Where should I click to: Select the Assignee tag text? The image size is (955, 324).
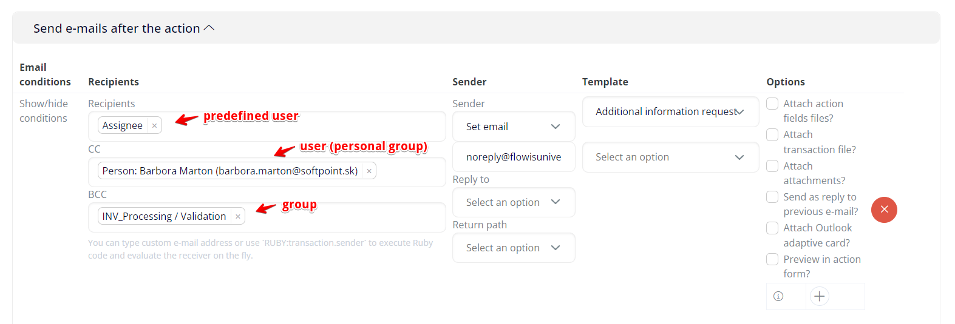pyautogui.click(x=123, y=125)
